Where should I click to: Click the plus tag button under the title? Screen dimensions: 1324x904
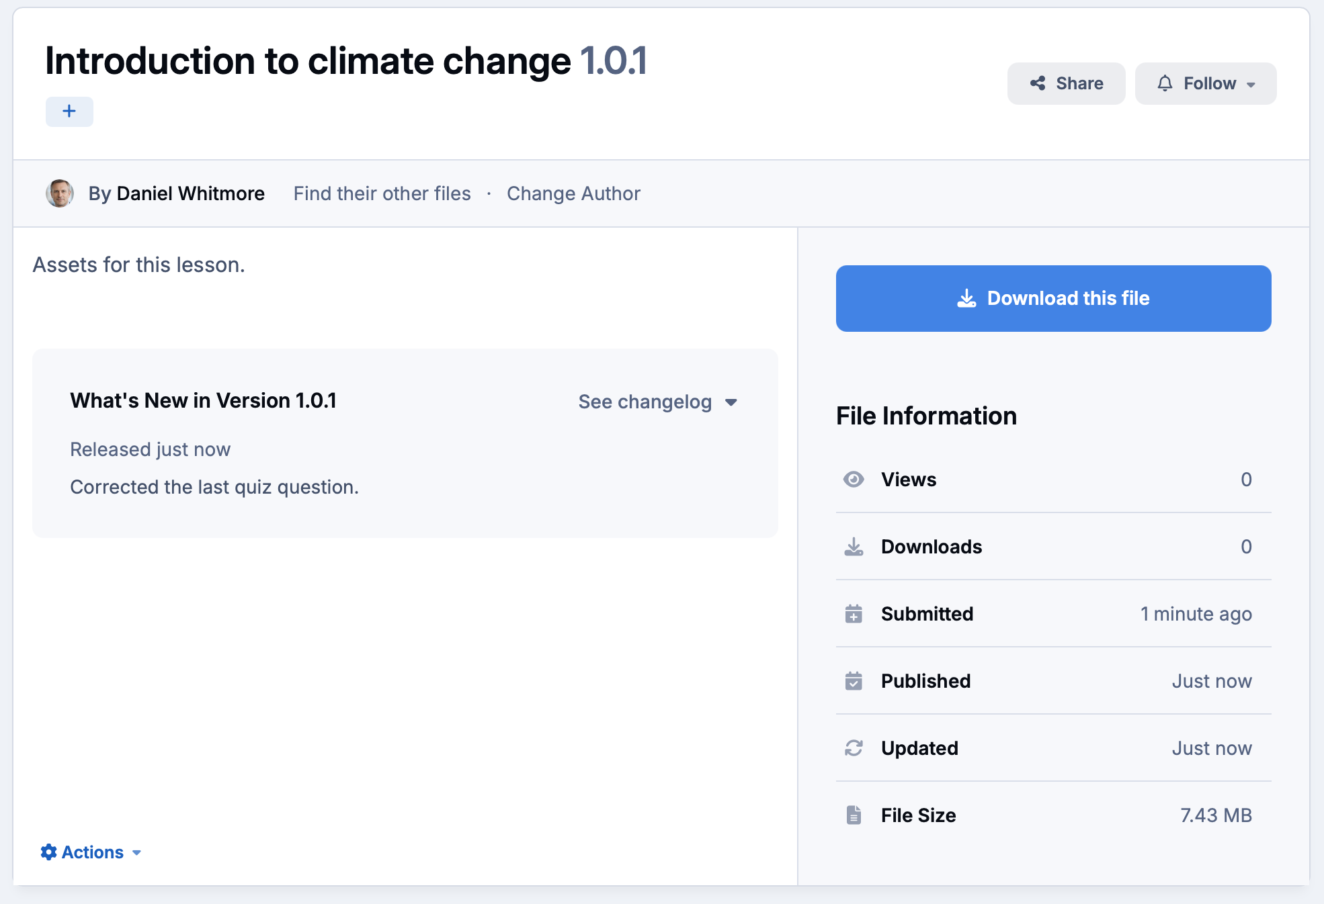coord(69,111)
